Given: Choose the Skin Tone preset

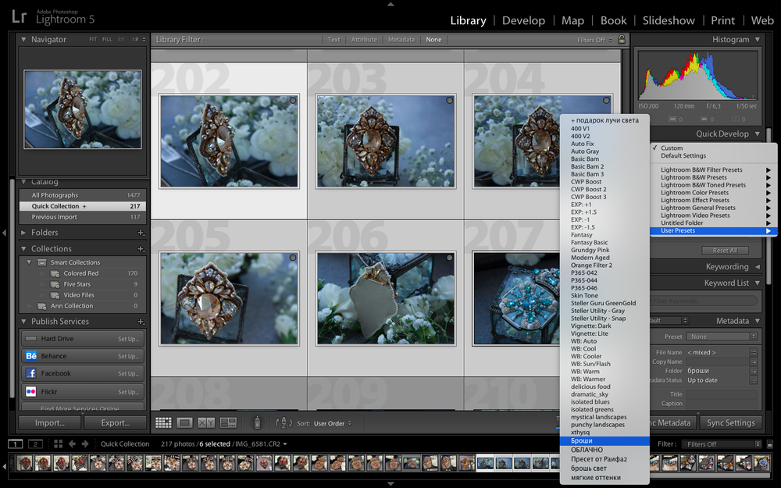Looking at the screenshot, I should pos(604,296).
